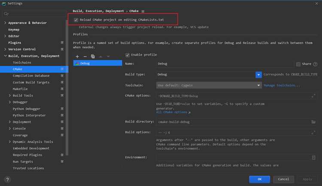The image size is (322, 186).
Task: Click the project-level icon next to Plugins
Action: pyautogui.click(x=62, y=42)
